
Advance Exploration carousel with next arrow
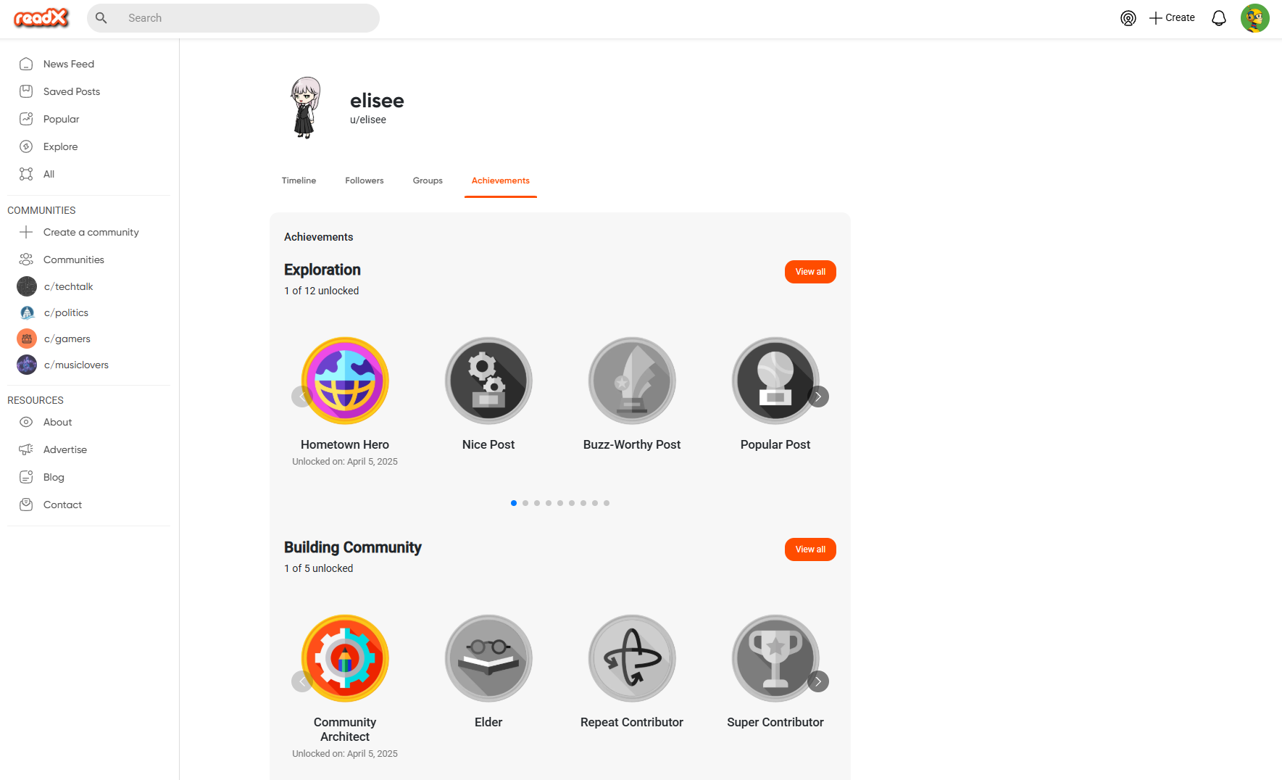(x=818, y=397)
